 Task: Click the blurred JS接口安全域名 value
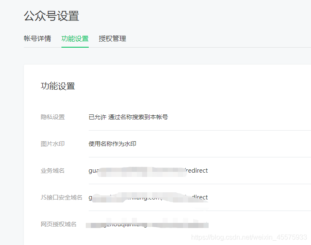[148, 197]
